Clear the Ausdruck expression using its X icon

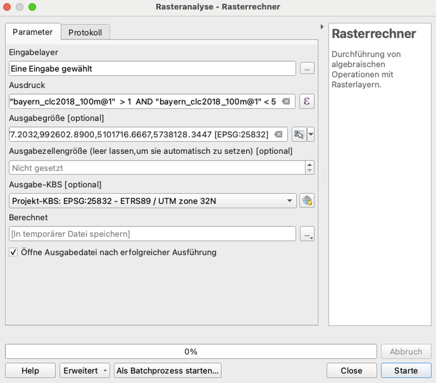pyautogui.click(x=286, y=101)
